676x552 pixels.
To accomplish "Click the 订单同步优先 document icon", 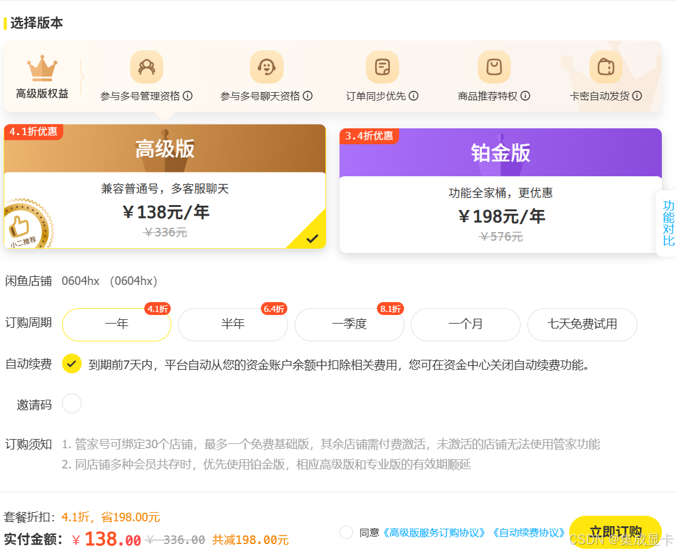I will 383,67.
